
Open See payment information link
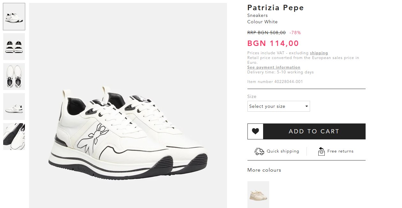(274, 67)
